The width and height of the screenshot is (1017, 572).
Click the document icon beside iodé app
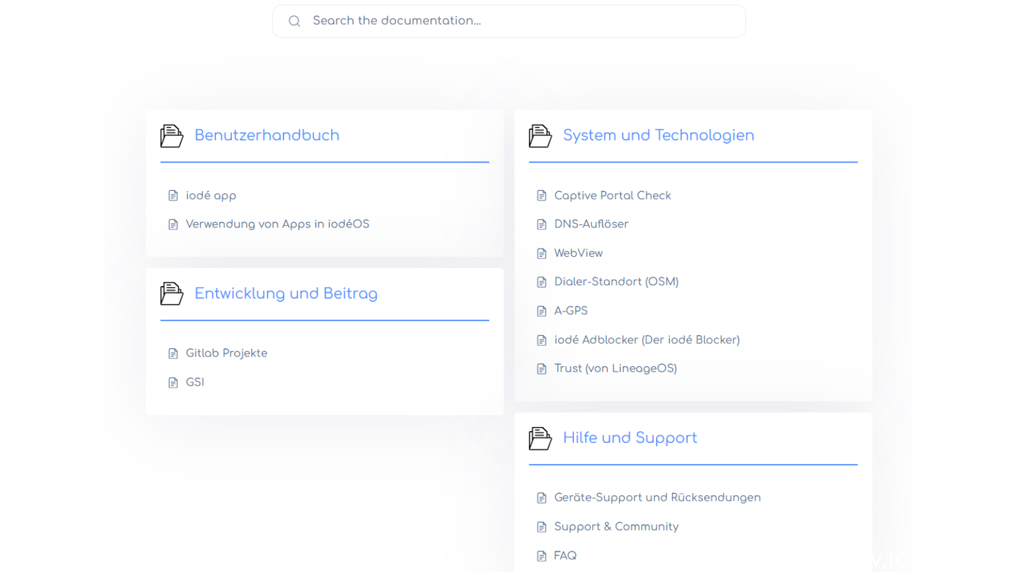[x=173, y=196]
